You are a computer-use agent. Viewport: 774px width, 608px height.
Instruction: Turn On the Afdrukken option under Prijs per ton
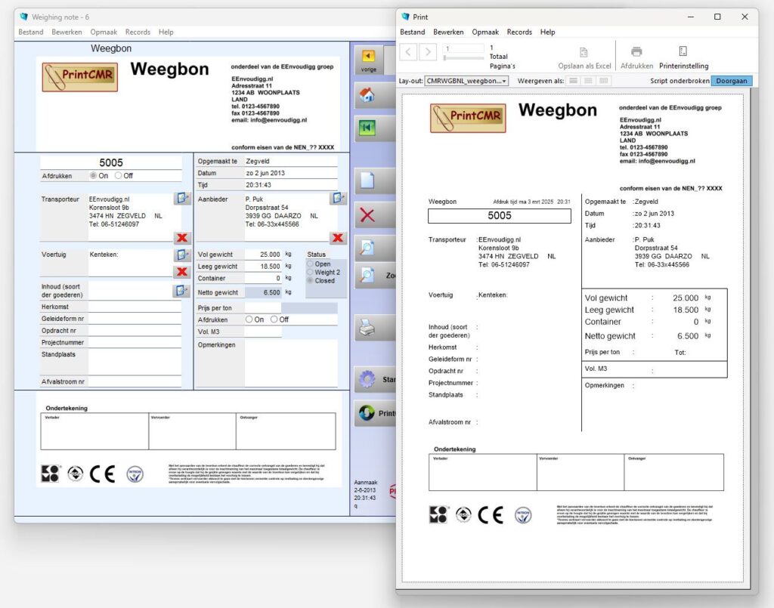(x=249, y=319)
